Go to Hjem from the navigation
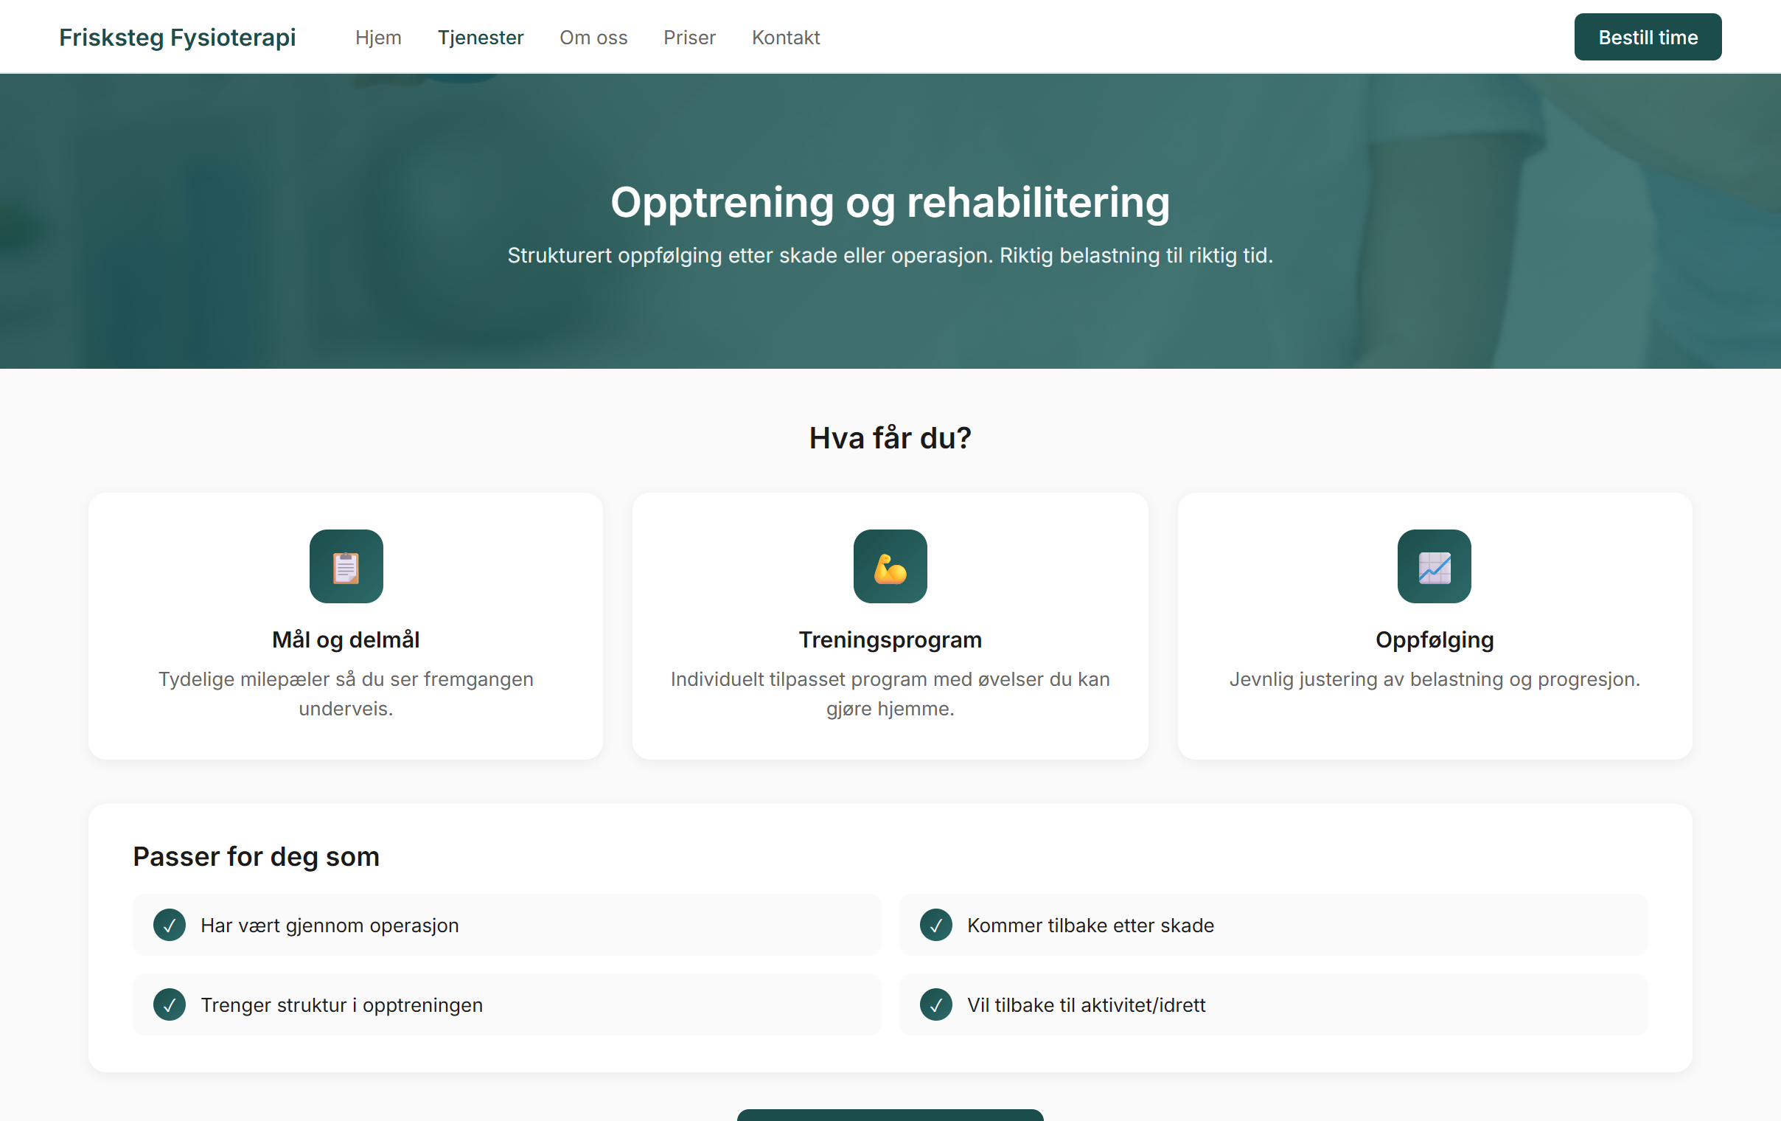This screenshot has height=1121, width=1781. coord(378,37)
